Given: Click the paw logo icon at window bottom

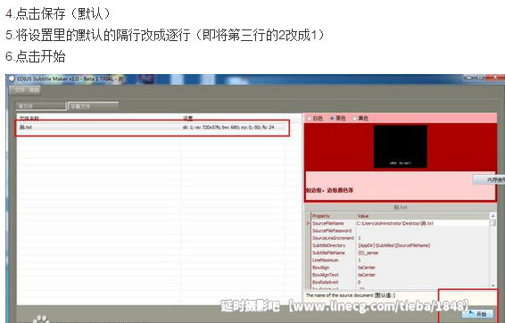Looking at the screenshot, I should click(x=42, y=319).
